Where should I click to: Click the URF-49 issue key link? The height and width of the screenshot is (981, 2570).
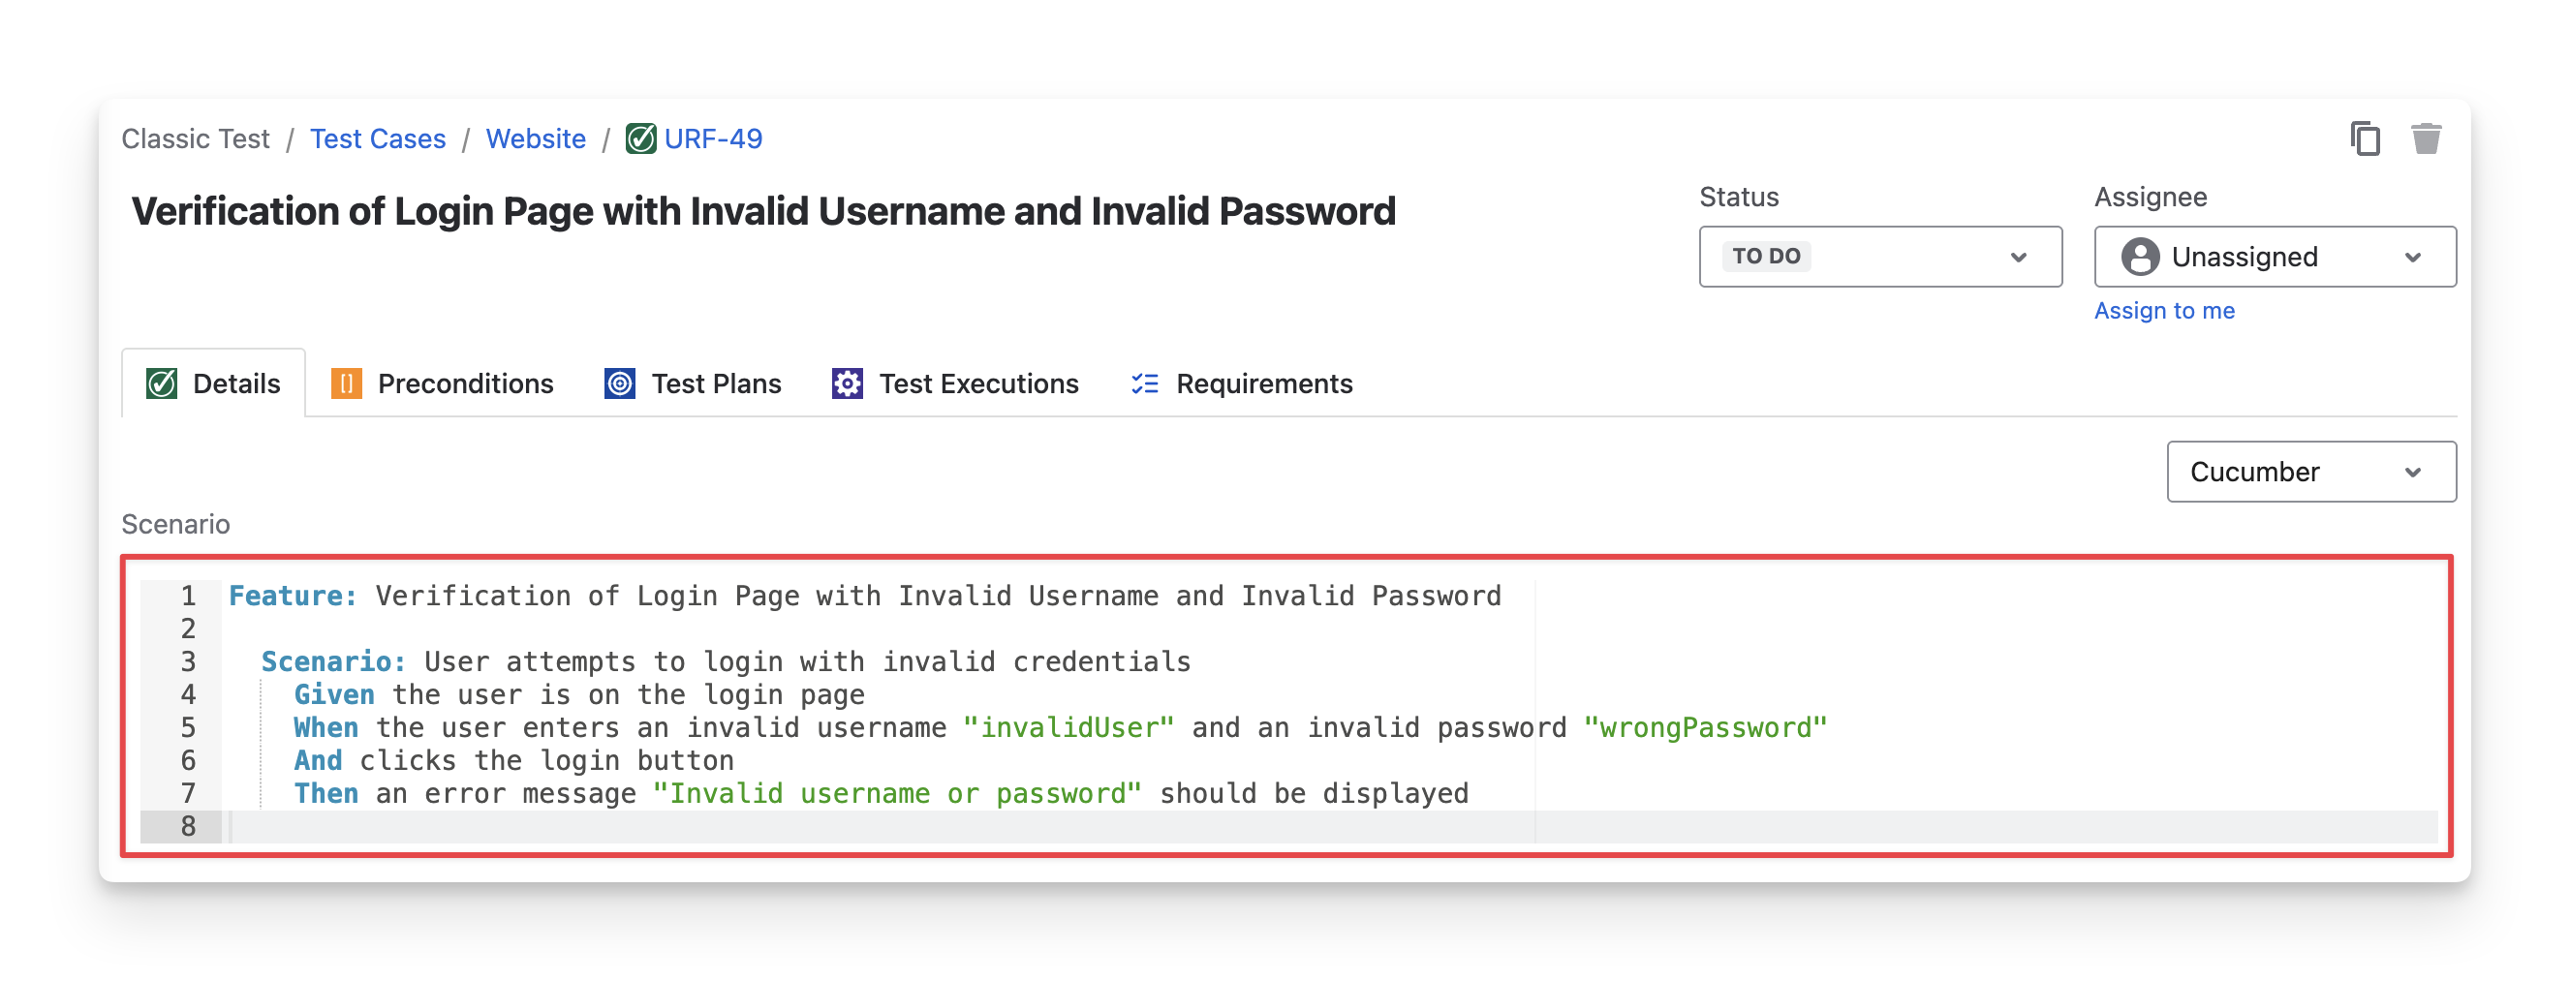712,138
